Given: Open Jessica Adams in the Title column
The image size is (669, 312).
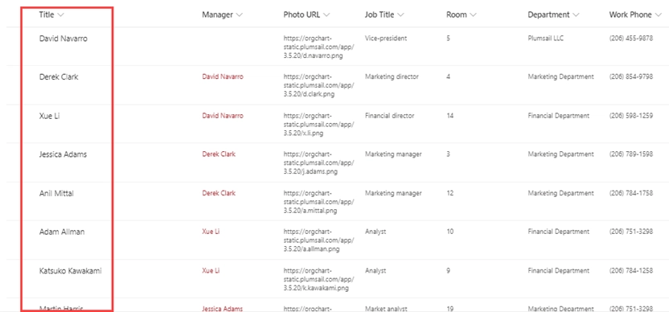Looking at the screenshot, I should pos(63,154).
